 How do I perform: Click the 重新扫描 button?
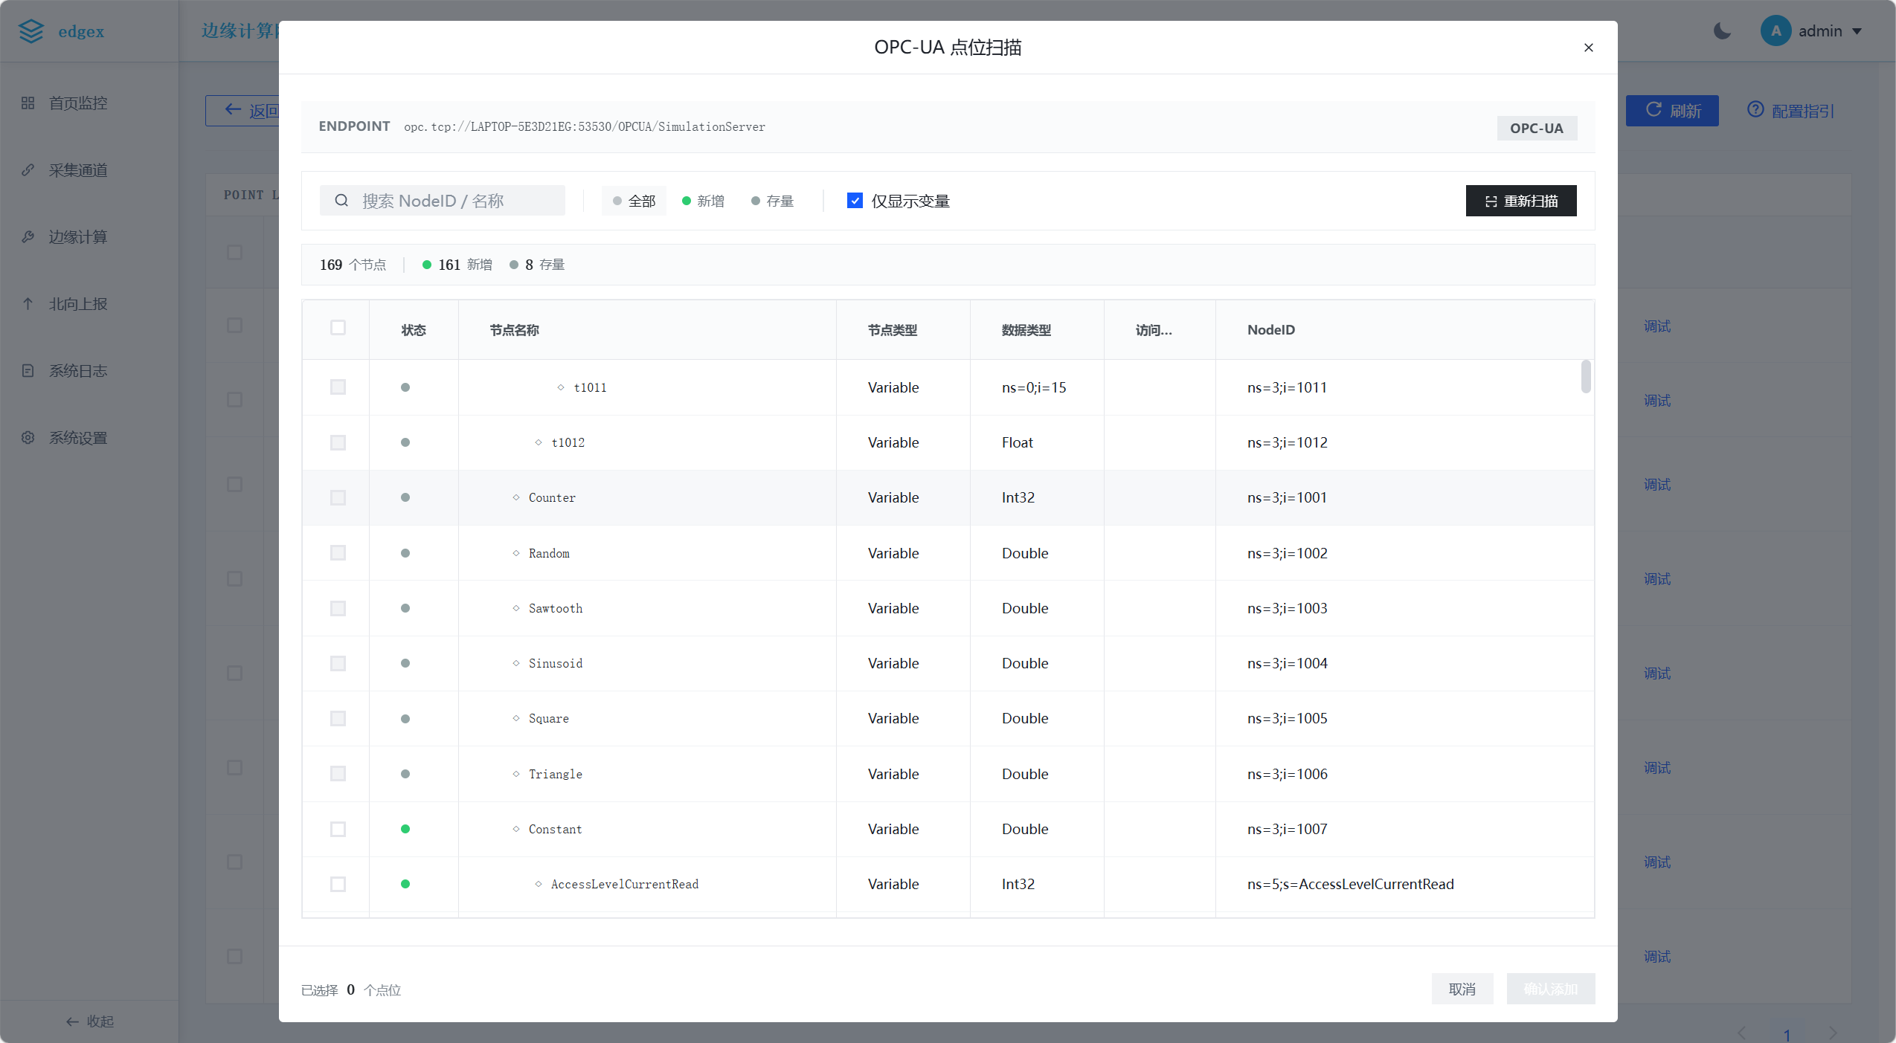1521,201
